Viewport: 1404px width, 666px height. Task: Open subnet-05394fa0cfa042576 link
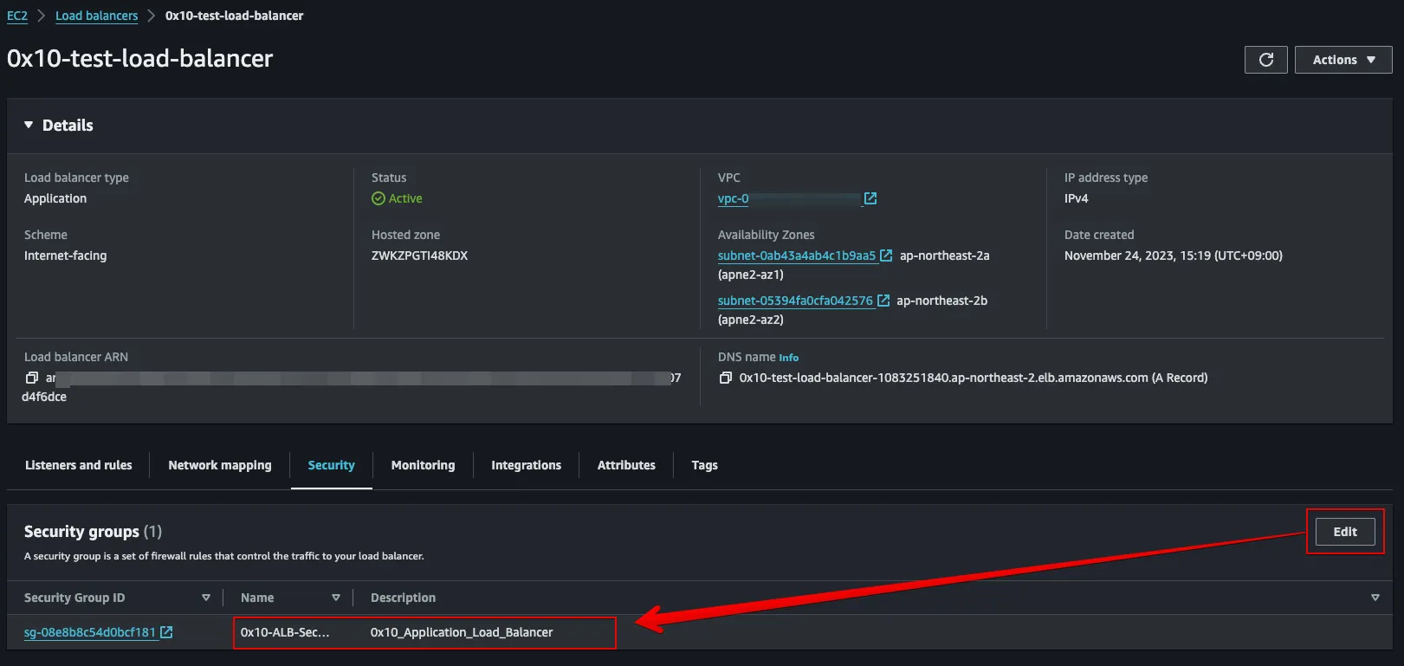(x=795, y=301)
